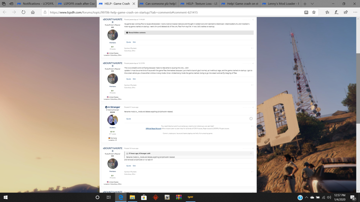
Task: React to A Stranger's post with like icon
Action: (x=251, y=119)
